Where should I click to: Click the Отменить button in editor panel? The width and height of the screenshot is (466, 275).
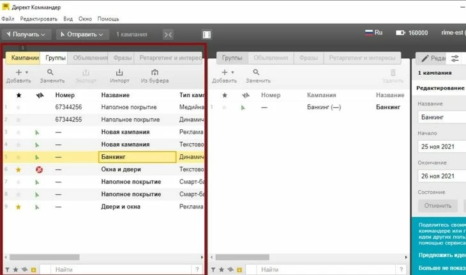438,206
